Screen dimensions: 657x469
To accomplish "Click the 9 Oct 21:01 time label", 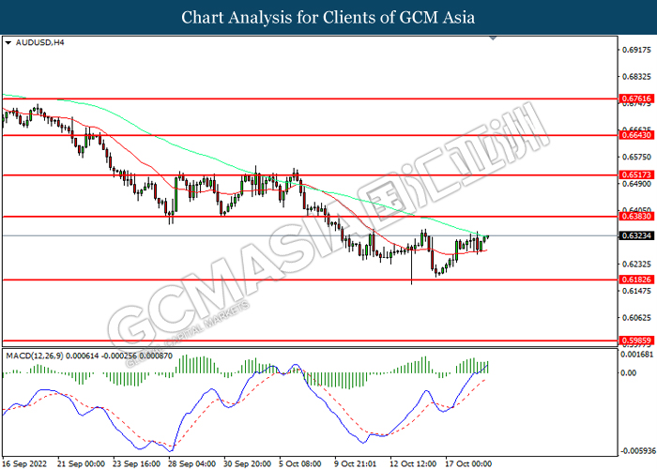I will click(356, 463).
